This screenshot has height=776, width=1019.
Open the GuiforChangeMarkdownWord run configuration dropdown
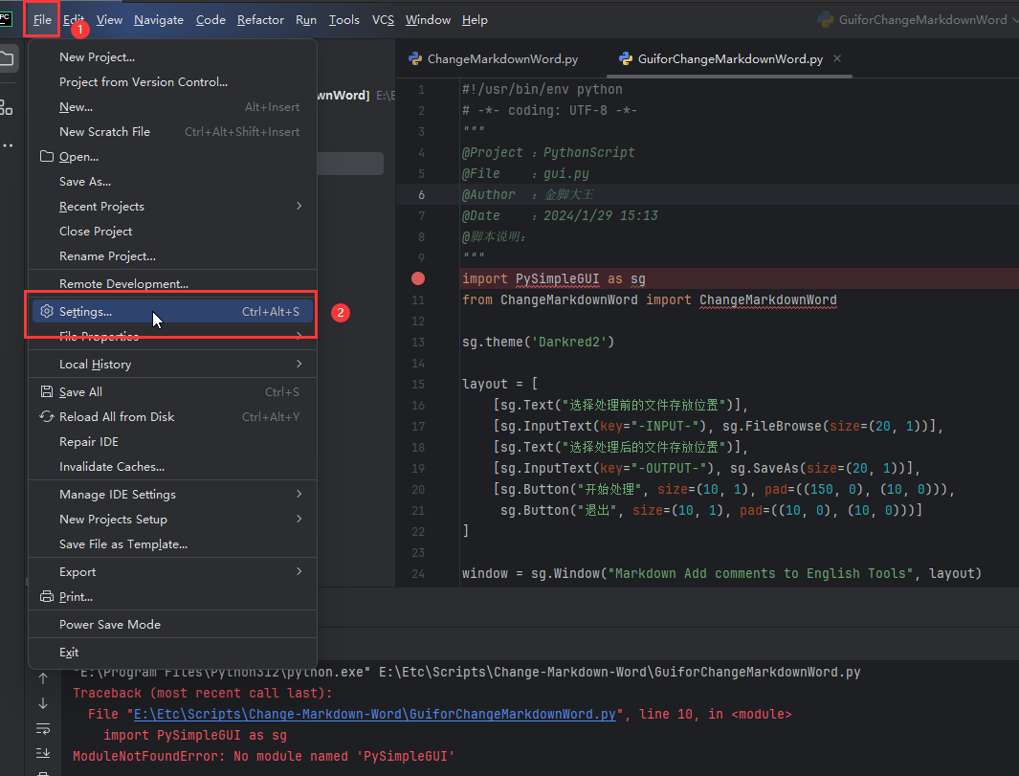tap(917, 19)
